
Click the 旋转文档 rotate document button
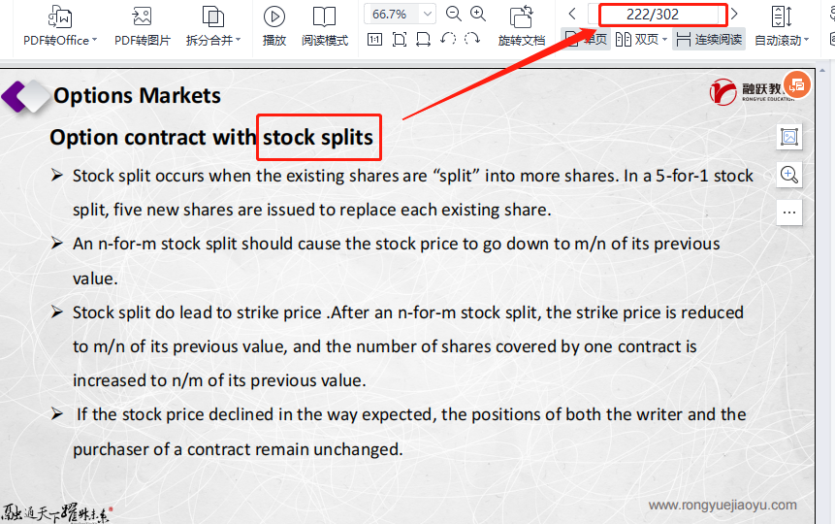pyautogui.click(x=522, y=26)
